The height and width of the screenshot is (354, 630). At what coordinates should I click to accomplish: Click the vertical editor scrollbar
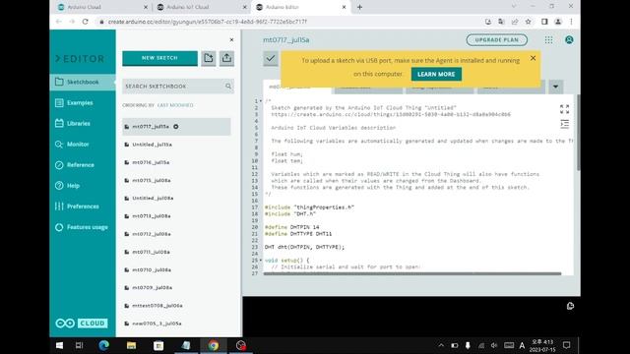pos(578,133)
